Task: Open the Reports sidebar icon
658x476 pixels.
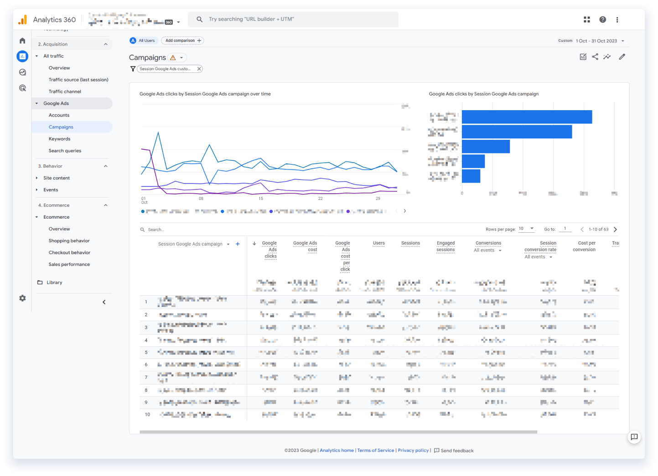Action: tap(22, 56)
